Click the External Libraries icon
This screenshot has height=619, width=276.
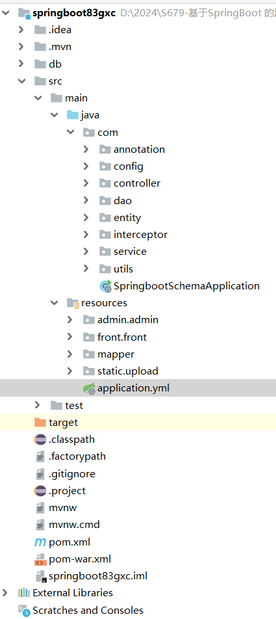point(24,593)
